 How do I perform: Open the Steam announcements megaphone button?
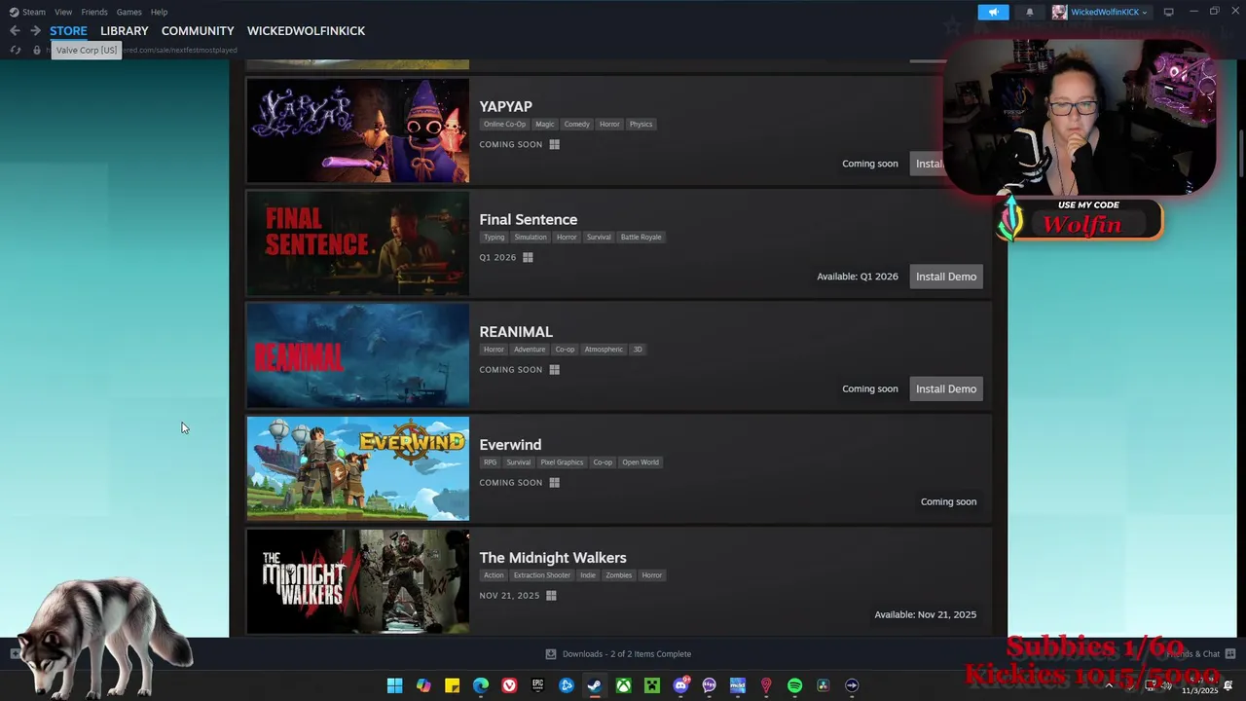(x=993, y=12)
